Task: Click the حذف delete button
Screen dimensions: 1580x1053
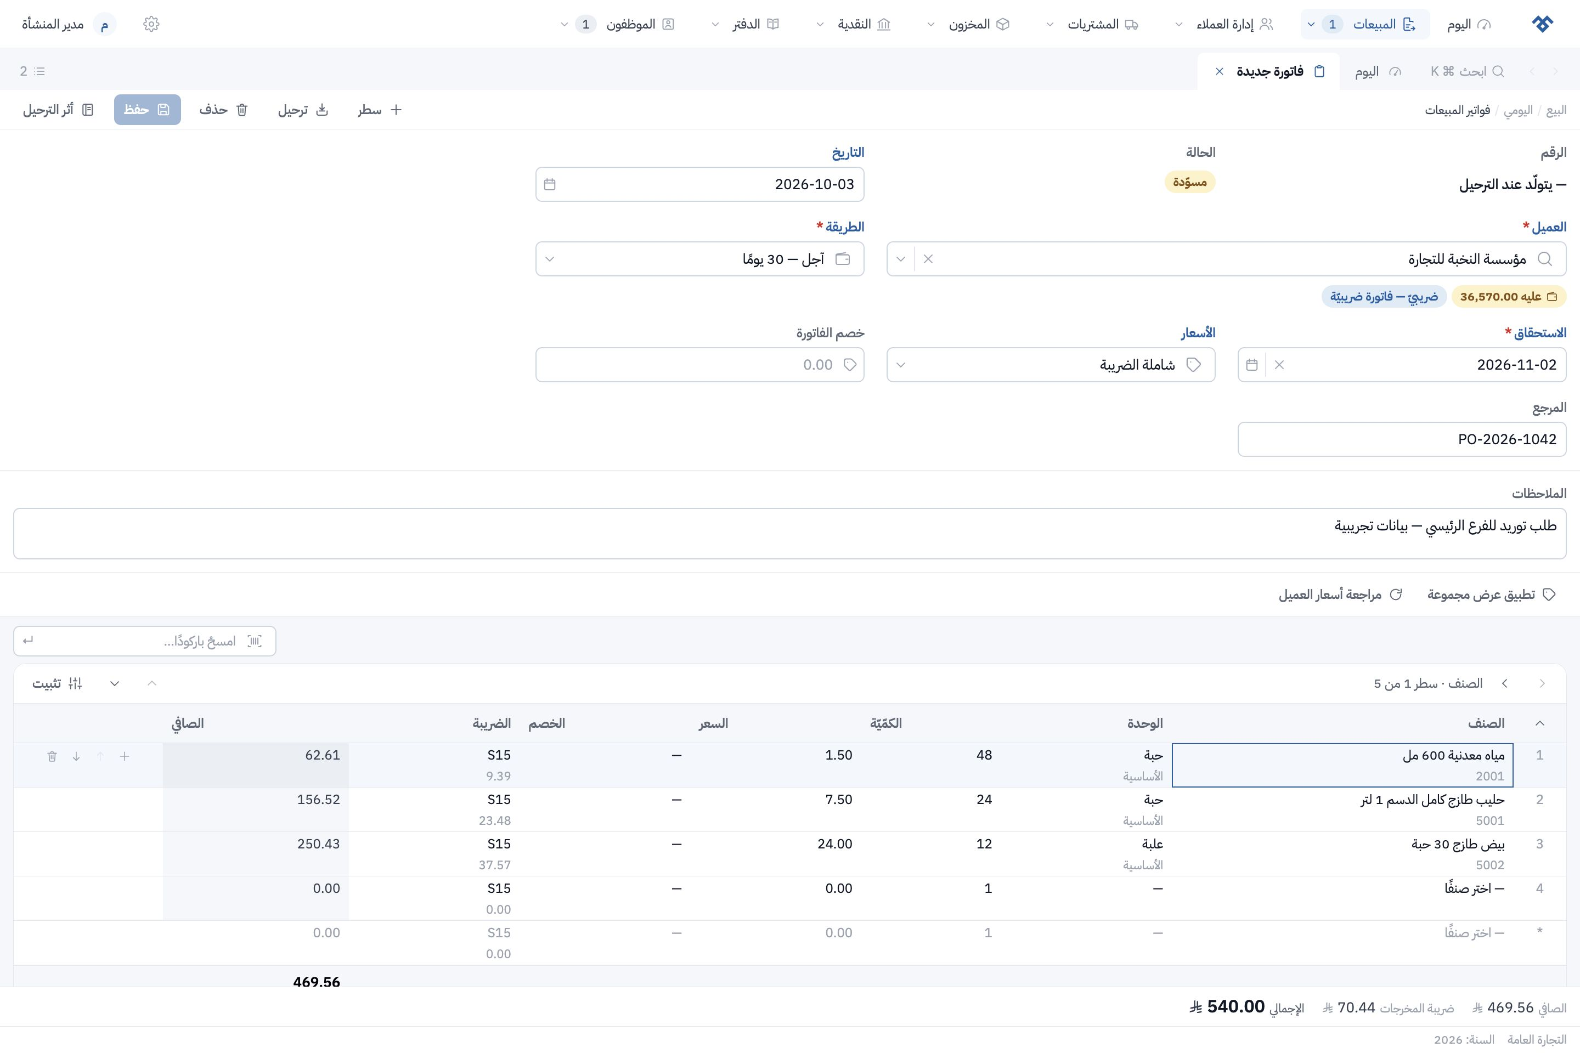Action: [x=224, y=110]
